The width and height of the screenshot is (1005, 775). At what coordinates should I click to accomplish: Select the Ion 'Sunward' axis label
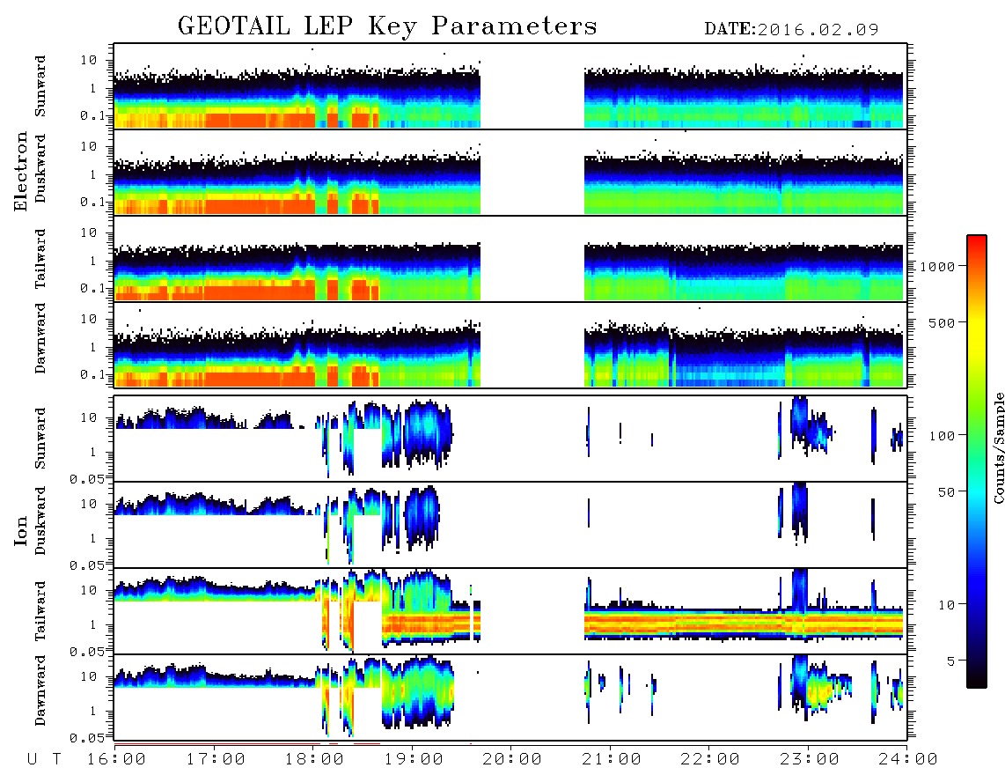coord(40,438)
